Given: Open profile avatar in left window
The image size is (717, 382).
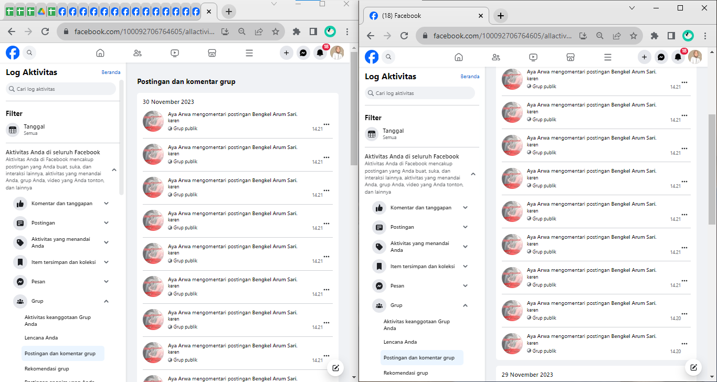Looking at the screenshot, I should (x=336, y=52).
